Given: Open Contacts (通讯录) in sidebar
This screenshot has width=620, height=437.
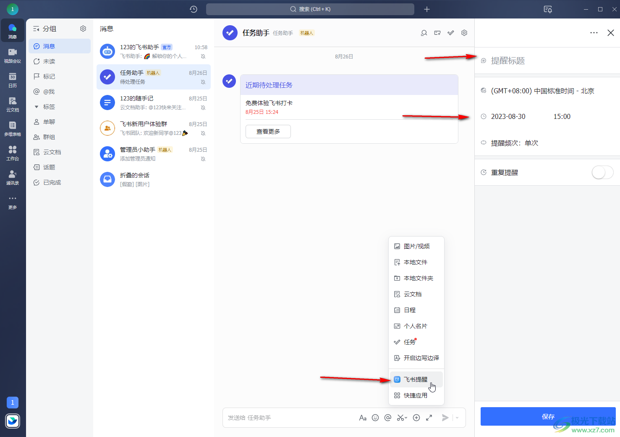Looking at the screenshot, I should click(13, 177).
